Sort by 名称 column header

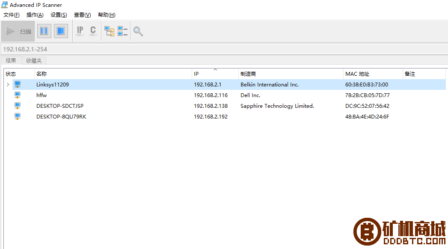(113, 74)
